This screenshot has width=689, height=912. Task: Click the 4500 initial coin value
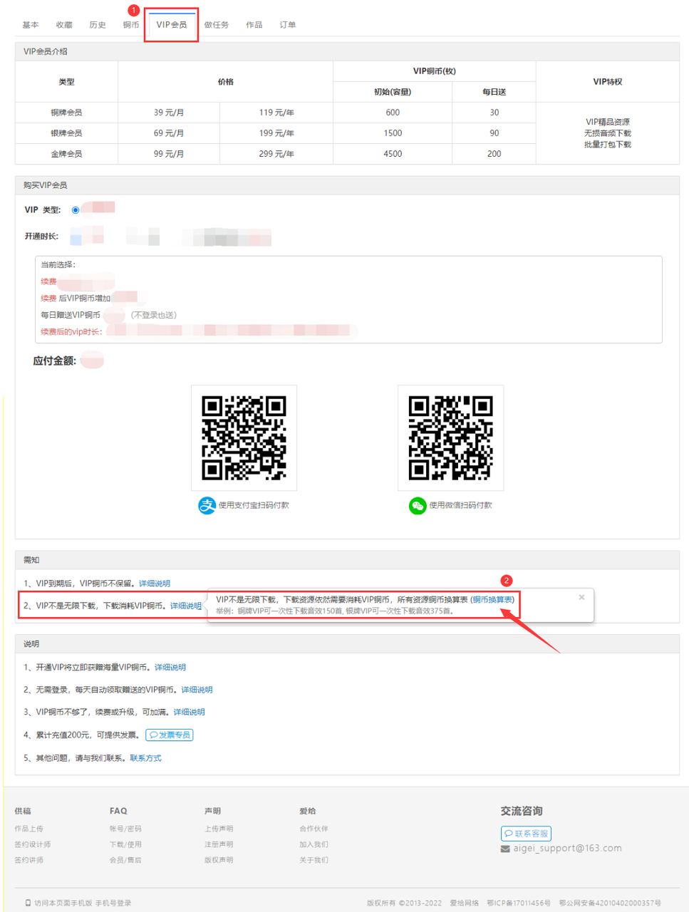393,154
